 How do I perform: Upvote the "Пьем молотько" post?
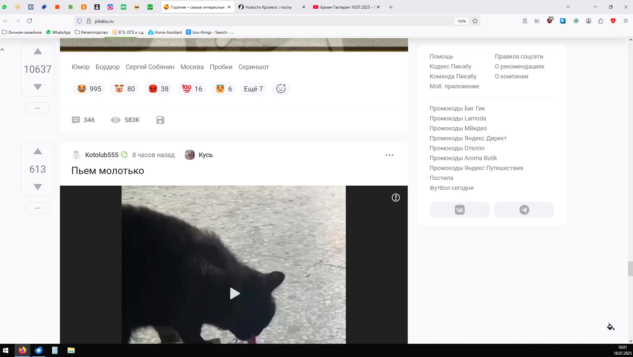[38, 152]
